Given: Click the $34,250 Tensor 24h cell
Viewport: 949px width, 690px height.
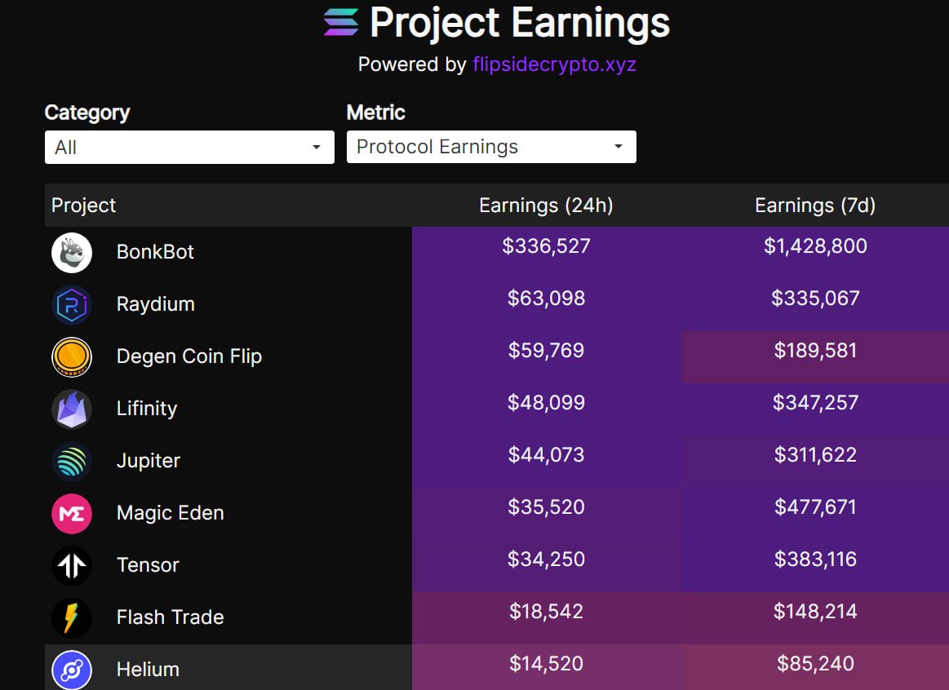Looking at the screenshot, I should tap(547, 566).
